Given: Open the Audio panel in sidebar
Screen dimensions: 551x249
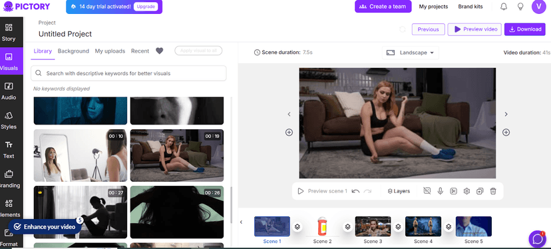Looking at the screenshot, I should point(9,91).
